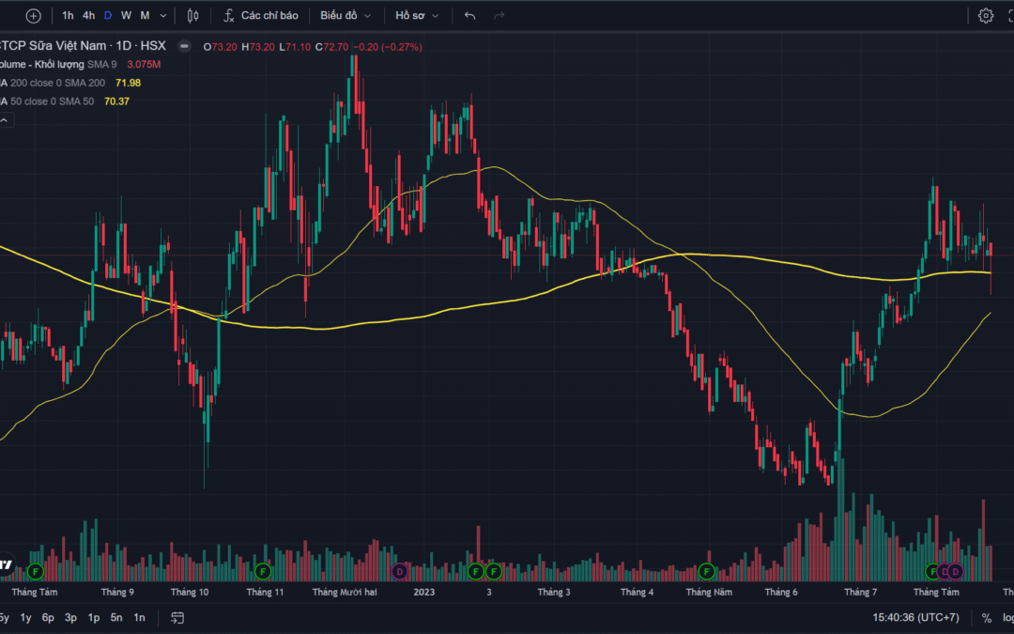
Task: Click the first green F marker in Tháng Tám
Action: 36,571
